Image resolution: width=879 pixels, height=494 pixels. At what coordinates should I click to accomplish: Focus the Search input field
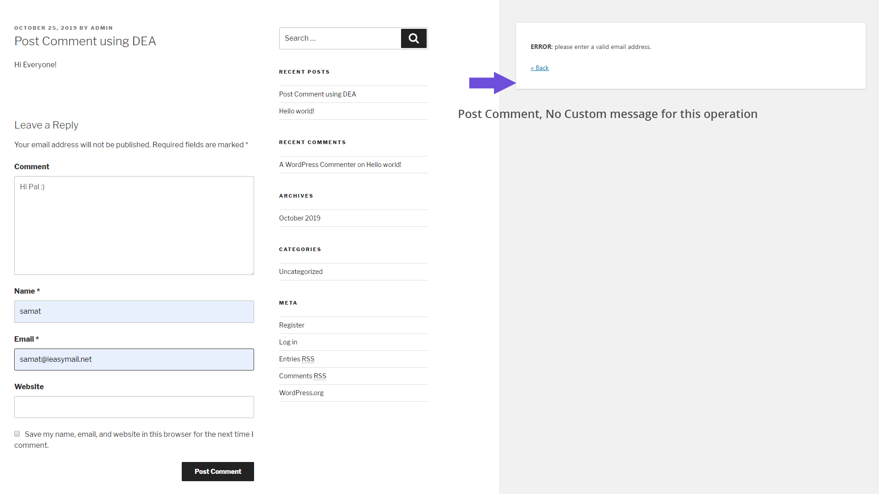tap(340, 38)
